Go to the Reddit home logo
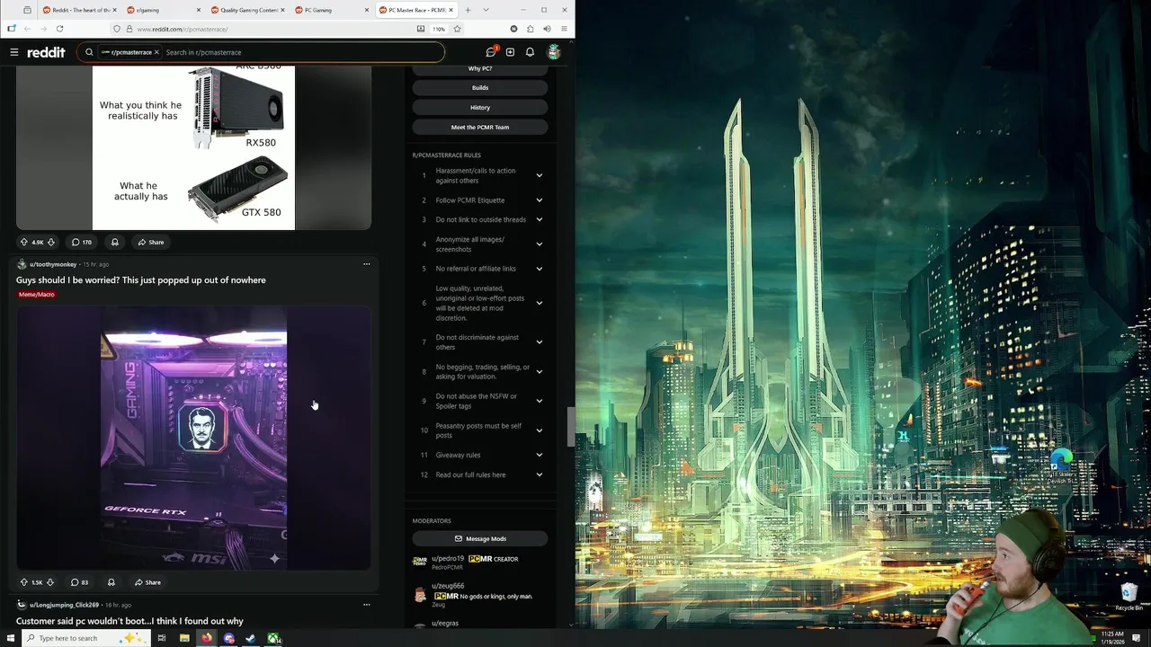 (x=46, y=52)
